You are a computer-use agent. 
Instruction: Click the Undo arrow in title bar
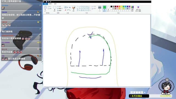[x=49, y=2]
